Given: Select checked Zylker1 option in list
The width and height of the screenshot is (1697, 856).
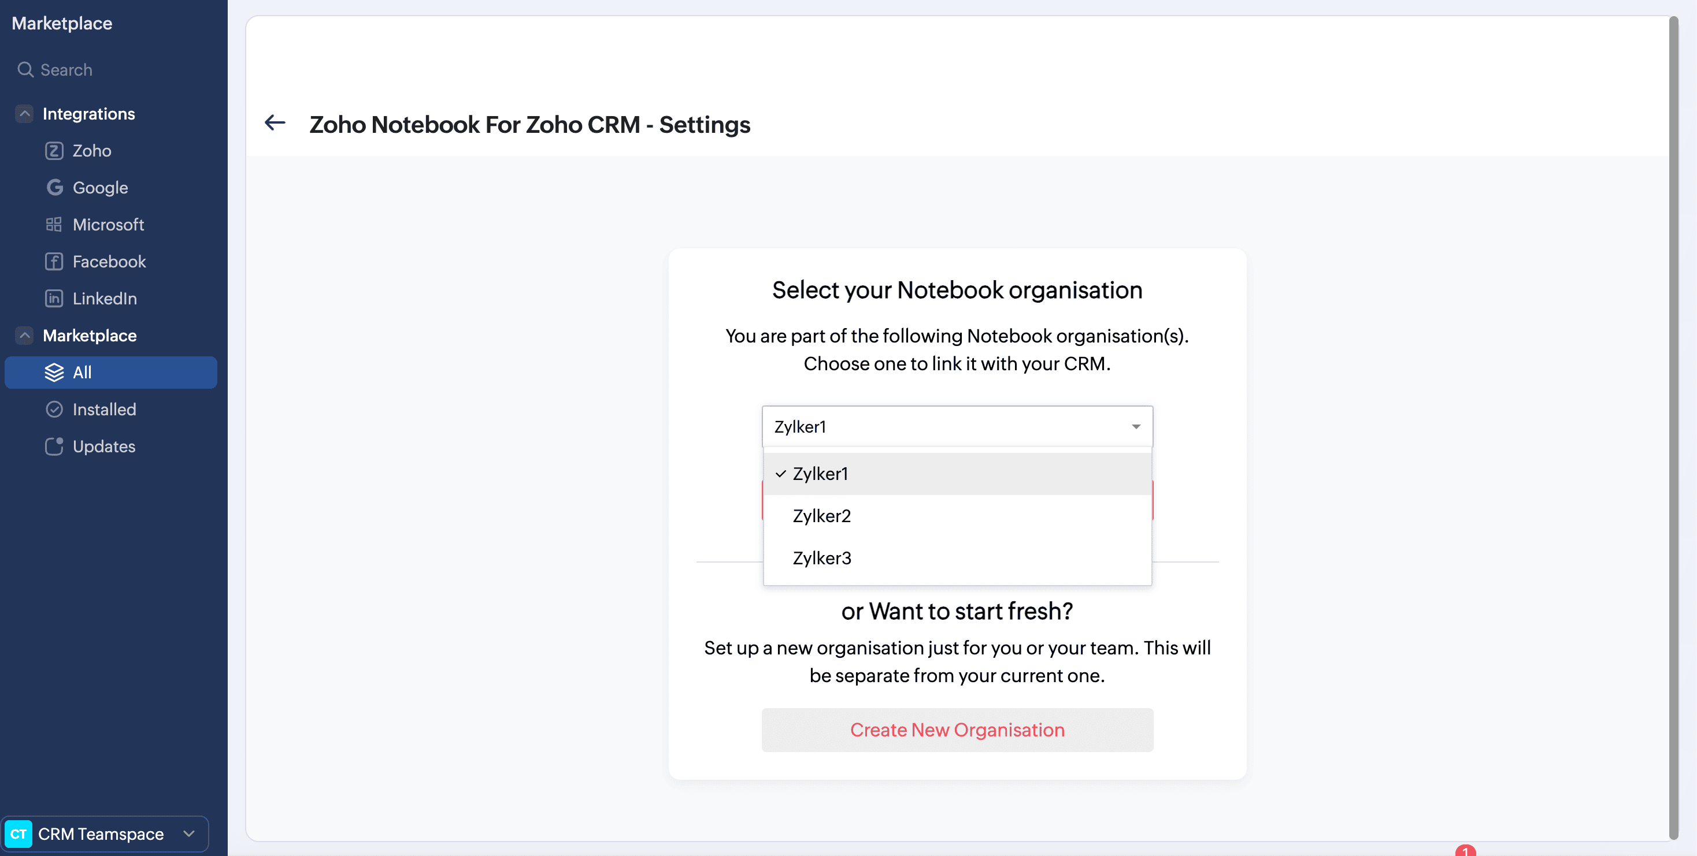Looking at the screenshot, I should pos(820,474).
